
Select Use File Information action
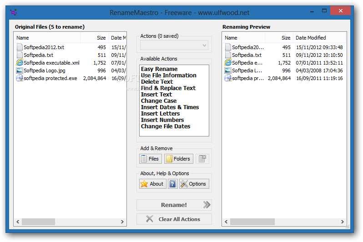pyautogui.click(x=168, y=75)
